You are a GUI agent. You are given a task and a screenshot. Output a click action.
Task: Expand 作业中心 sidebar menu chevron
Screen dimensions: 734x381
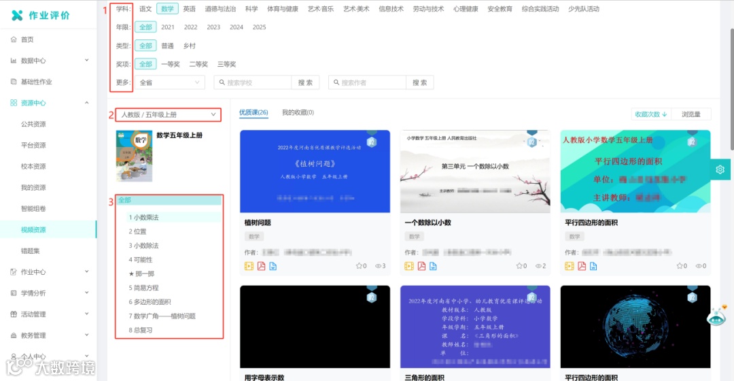86,272
